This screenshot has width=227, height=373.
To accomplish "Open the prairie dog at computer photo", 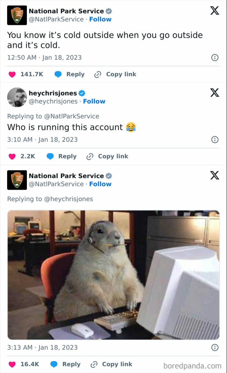I will [113, 275].
